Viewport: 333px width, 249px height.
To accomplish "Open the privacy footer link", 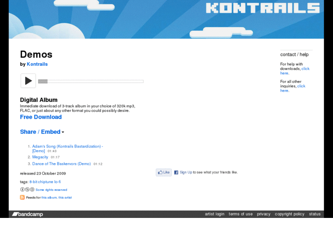I will coord(263,214).
